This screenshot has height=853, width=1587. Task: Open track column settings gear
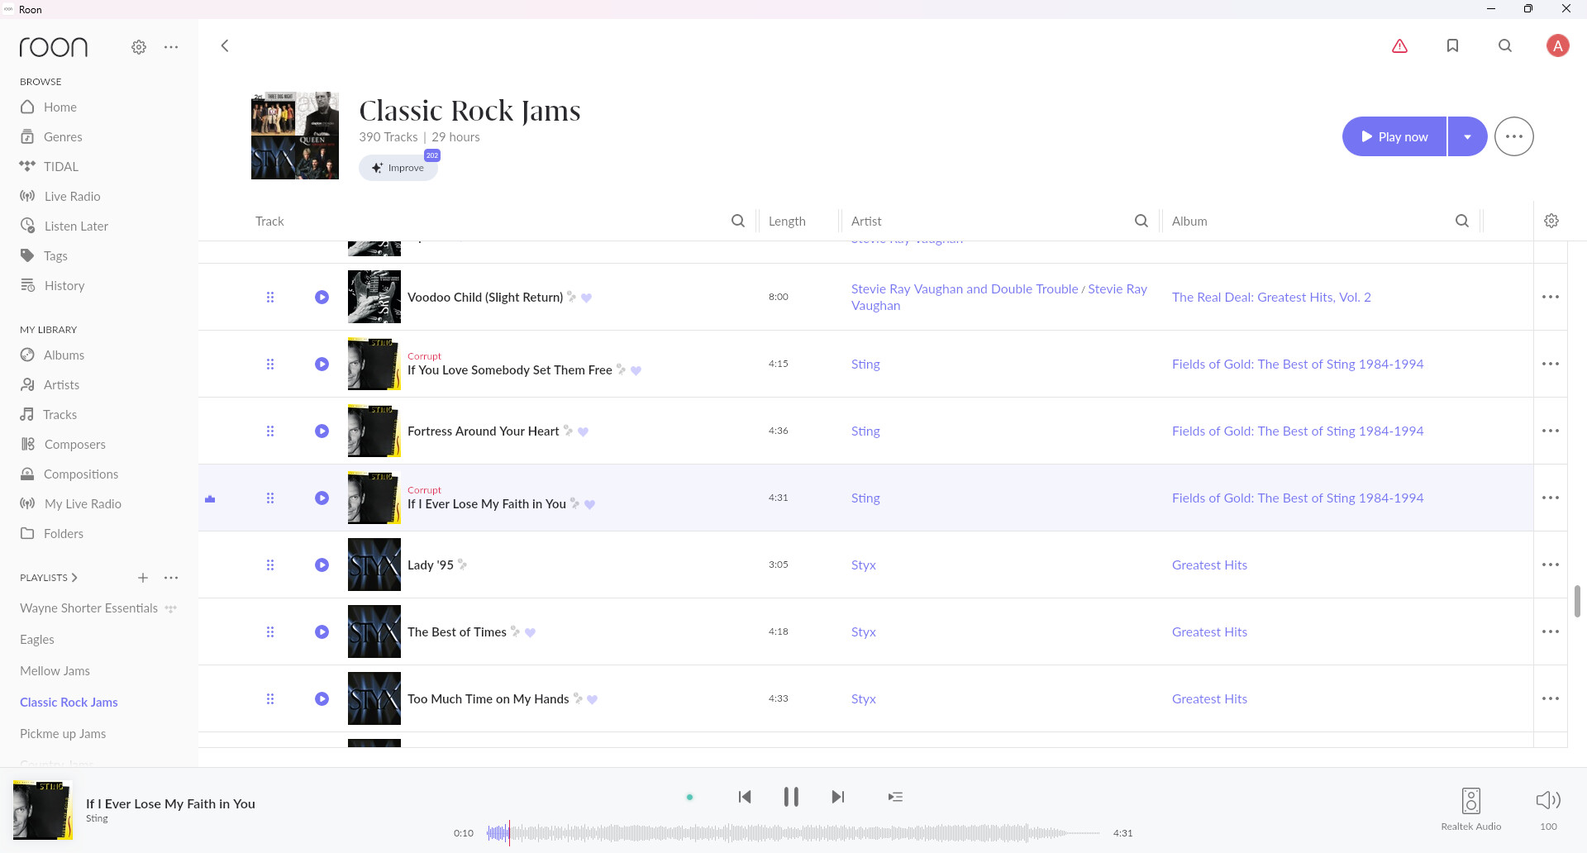1551,221
